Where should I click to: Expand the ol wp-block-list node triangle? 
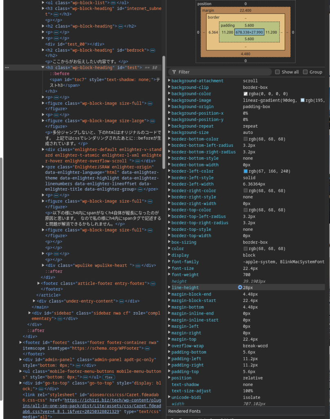[x=43, y=2]
